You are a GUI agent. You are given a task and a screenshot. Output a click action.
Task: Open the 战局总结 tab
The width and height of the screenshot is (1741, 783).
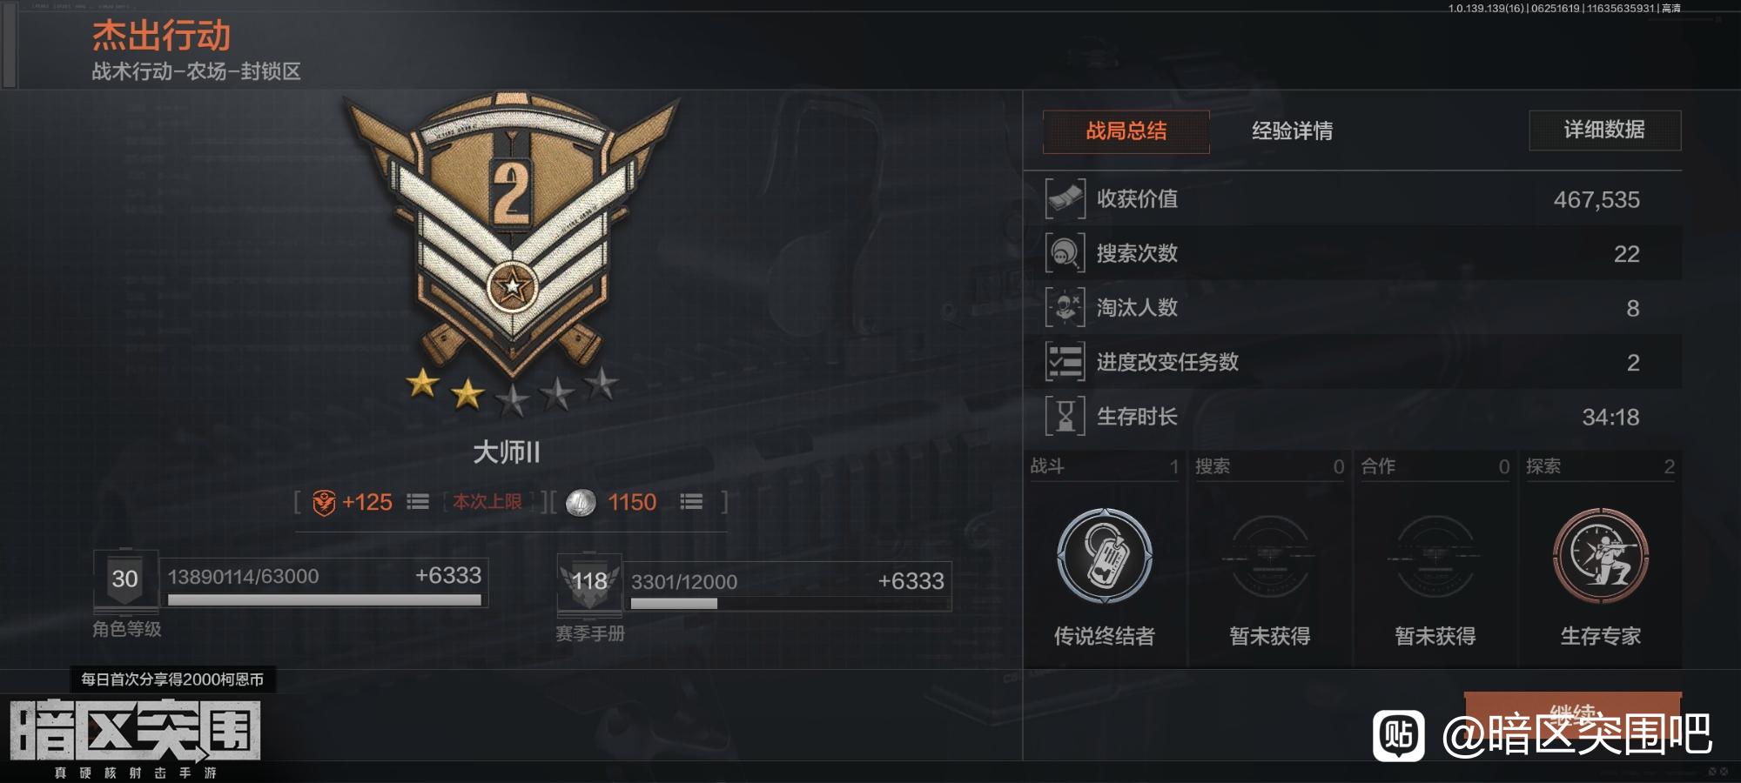click(1126, 131)
